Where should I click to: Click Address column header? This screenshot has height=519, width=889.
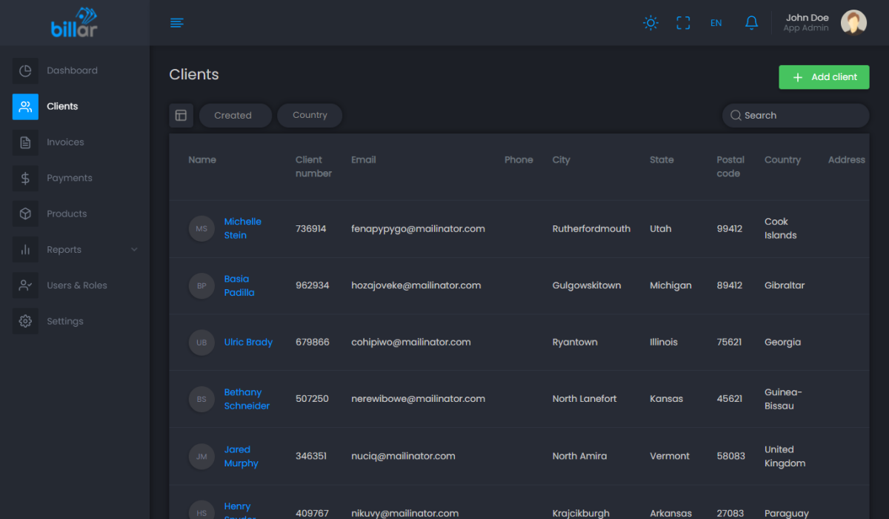[x=847, y=160]
